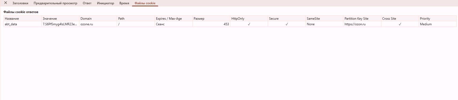Click the HttpOnly checkmark for abt_data

249,24
